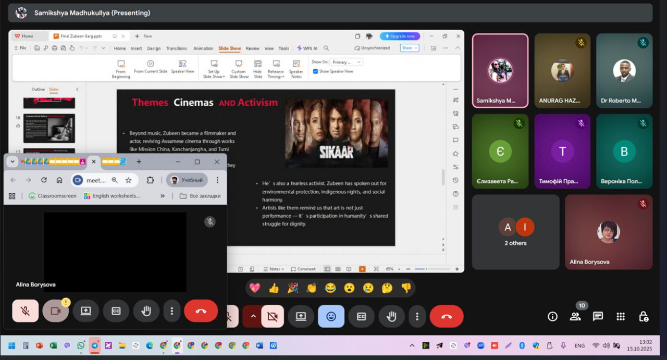Open the people list showing 10 participants
The width and height of the screenshot is (667, 360).
[x=575, y=317]
